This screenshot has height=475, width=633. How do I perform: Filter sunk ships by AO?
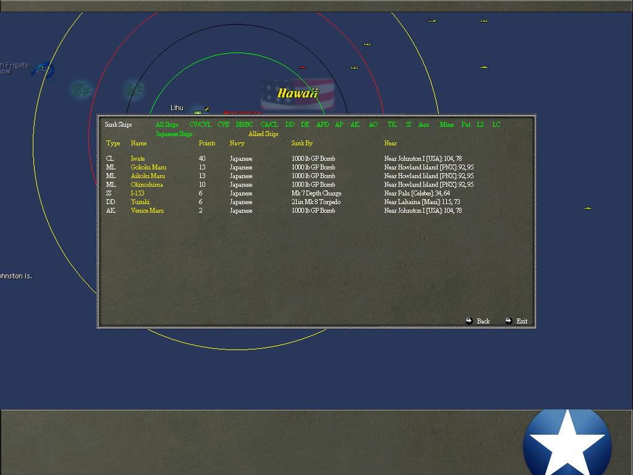[373, 125]
